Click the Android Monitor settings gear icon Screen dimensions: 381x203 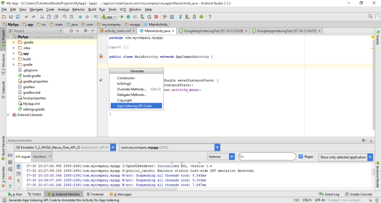point(364,140)
